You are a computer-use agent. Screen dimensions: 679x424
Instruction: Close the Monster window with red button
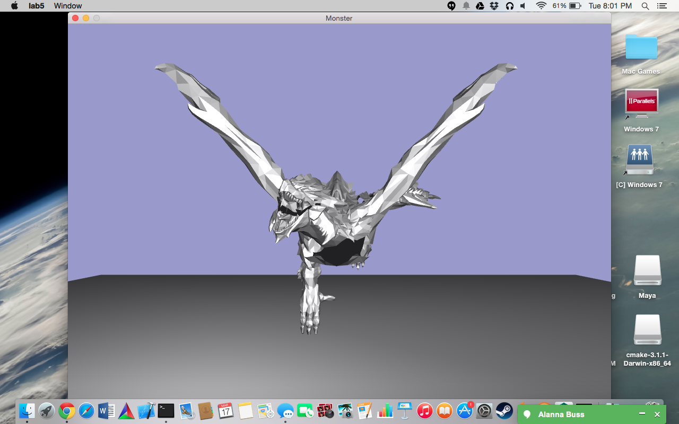point(75,18)
